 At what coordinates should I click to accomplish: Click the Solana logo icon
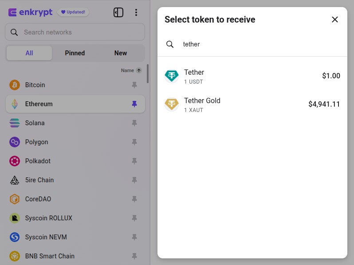tap(15, 123)
